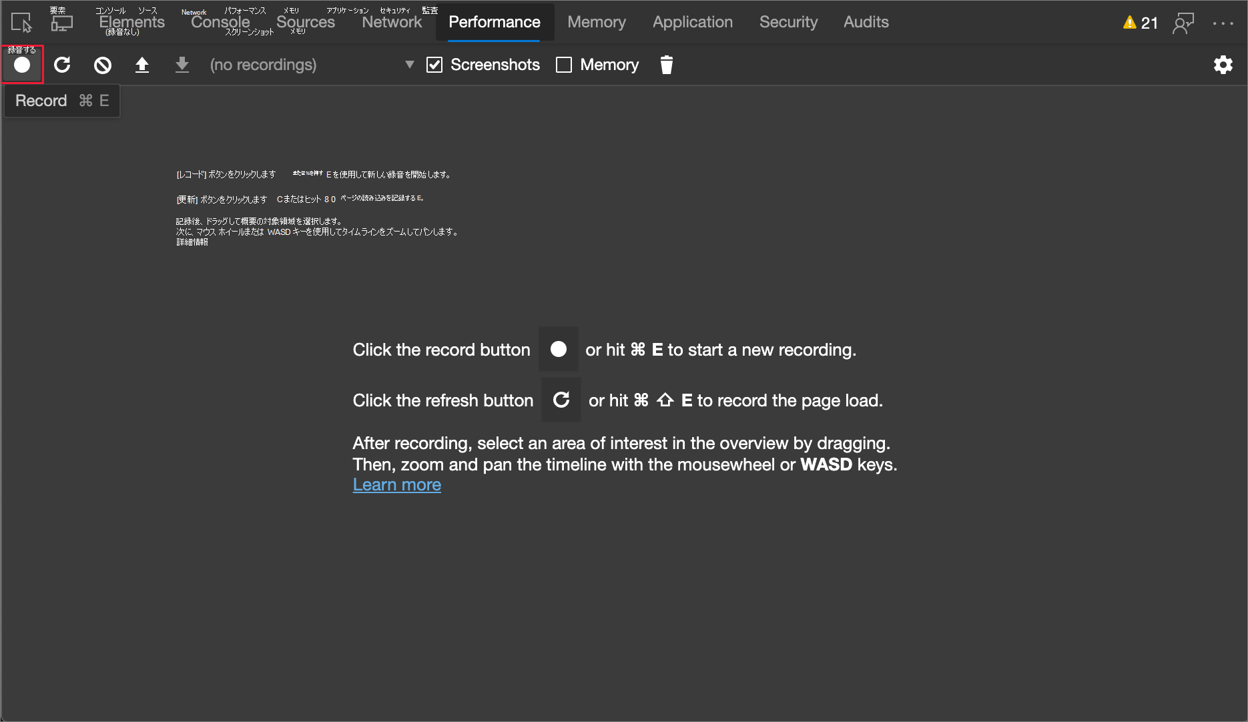Click the 'WASD' keys text
Screen dimensions: 1248x722
[x=826, y=464]
